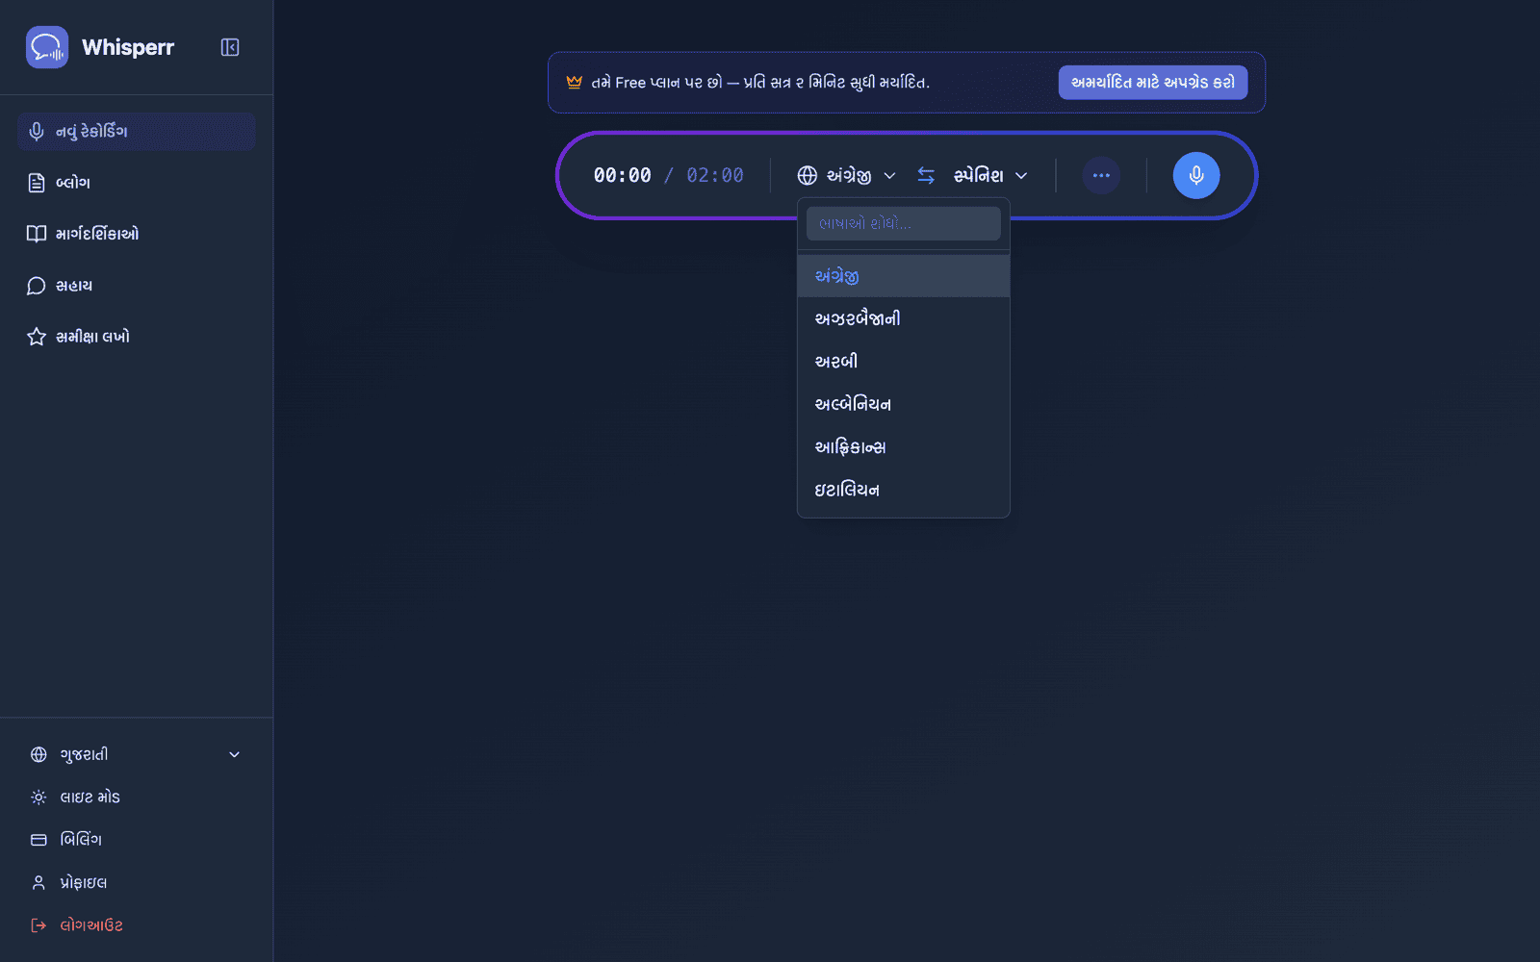This screenshot has width=1540, height=962.
Task: Open નવું રેકોર્ડિંગ in the sidebar
Action: coord(136,132)
